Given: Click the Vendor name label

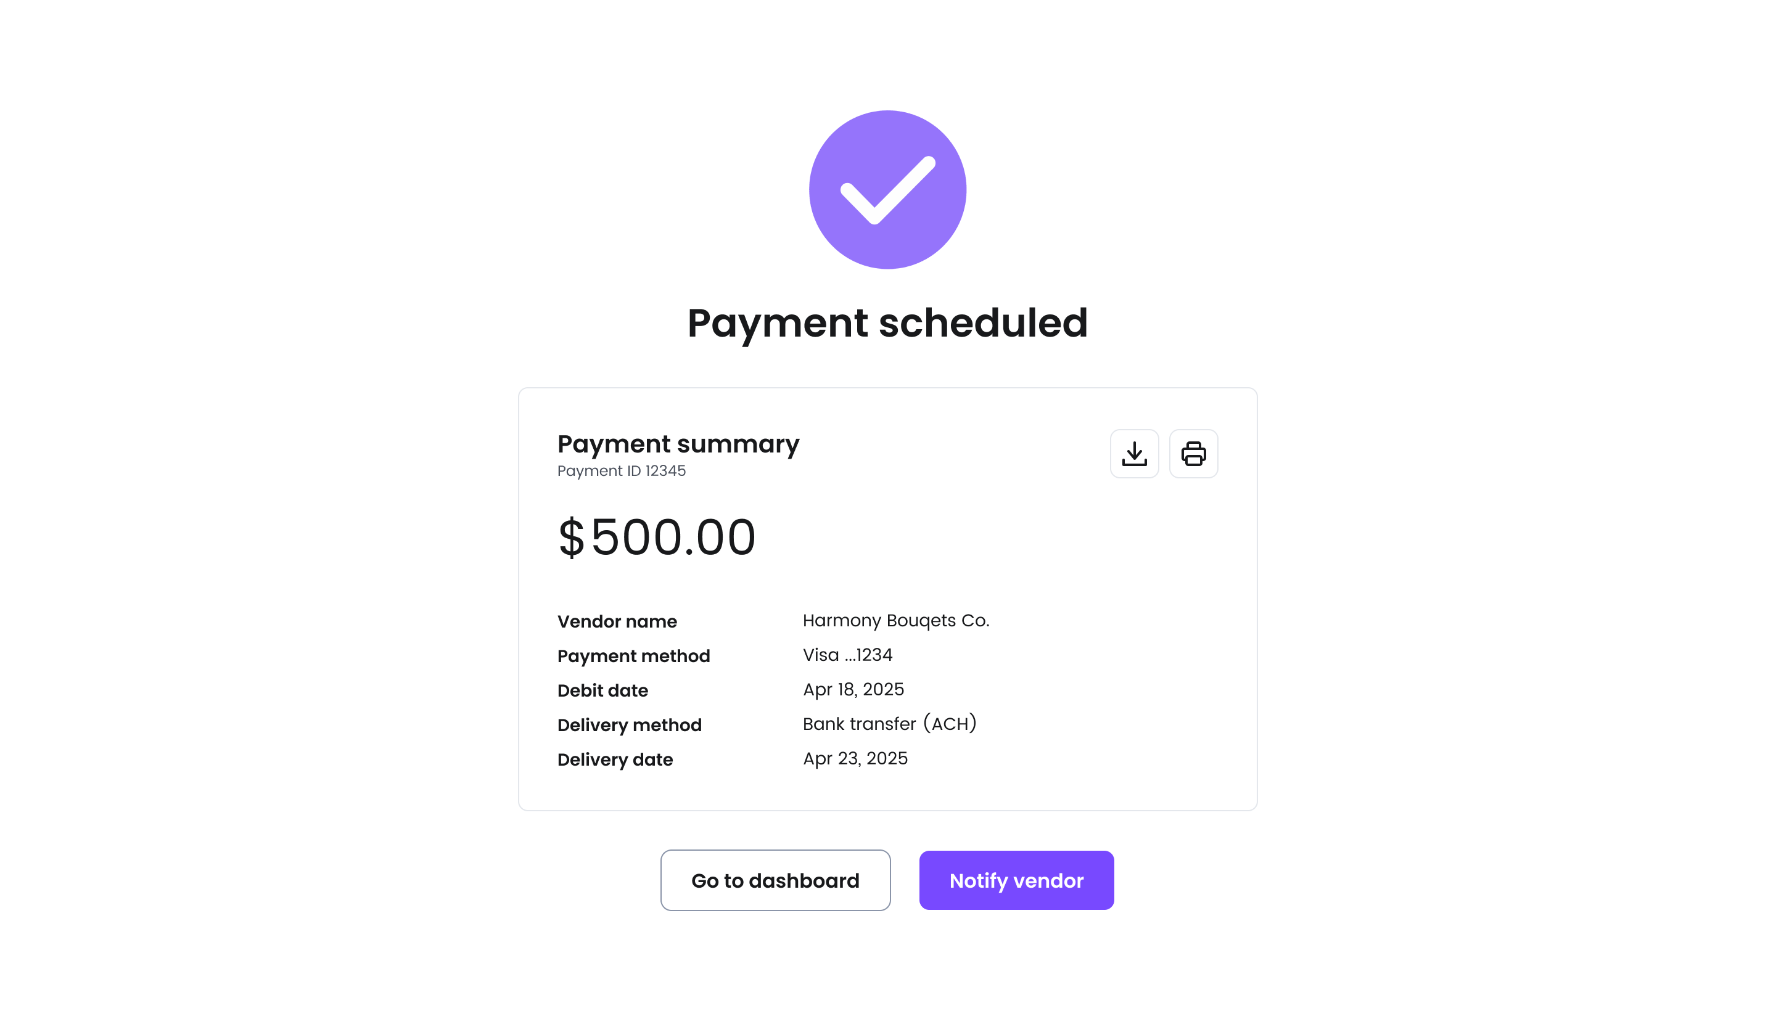Looking at the screenshot, I should (617, 621).
